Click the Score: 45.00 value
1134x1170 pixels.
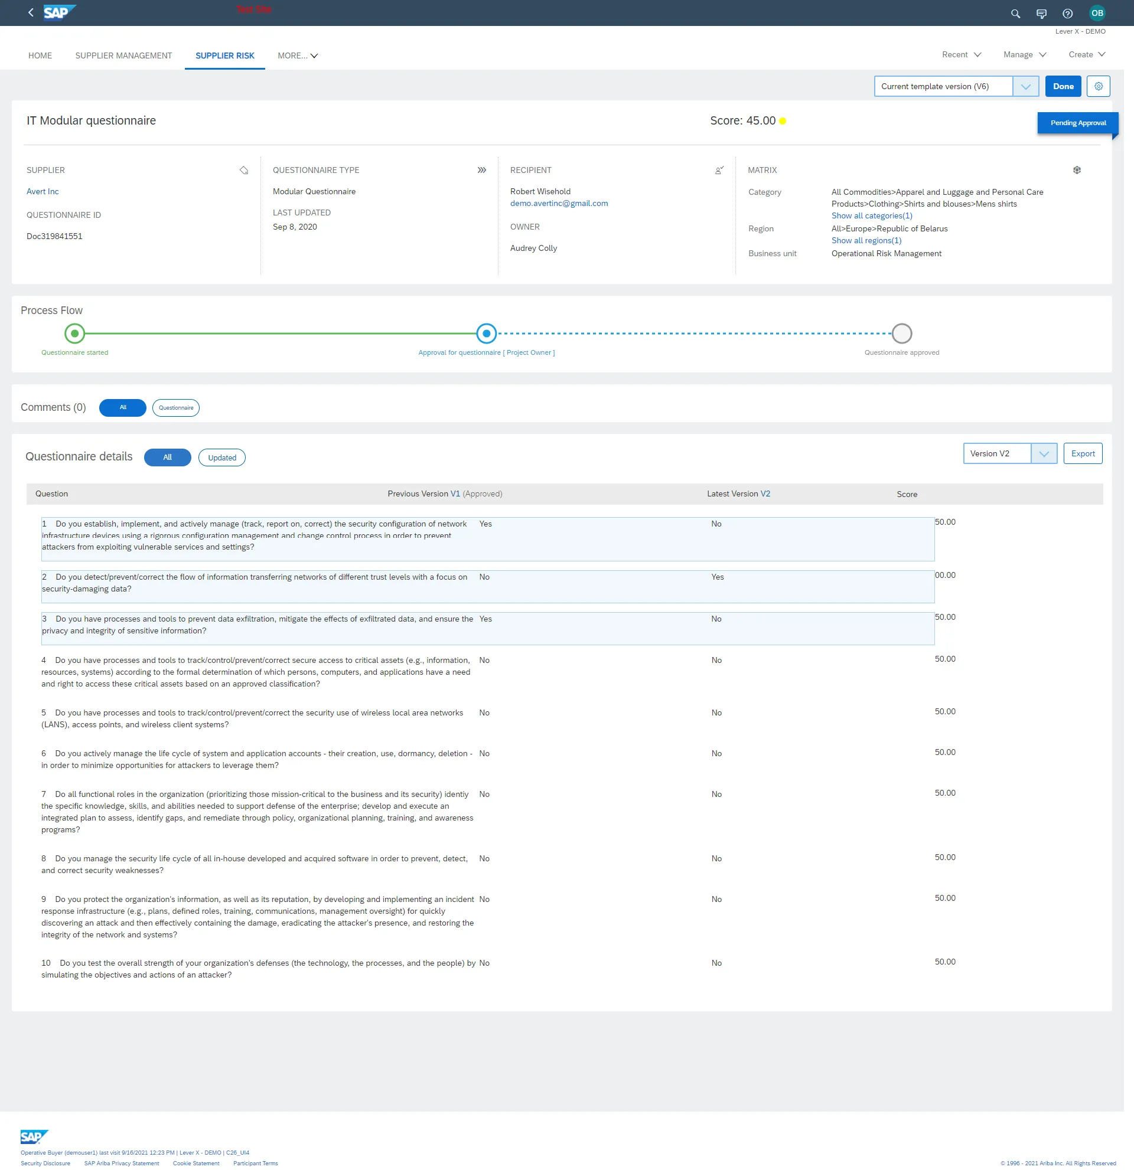(742, 120)
